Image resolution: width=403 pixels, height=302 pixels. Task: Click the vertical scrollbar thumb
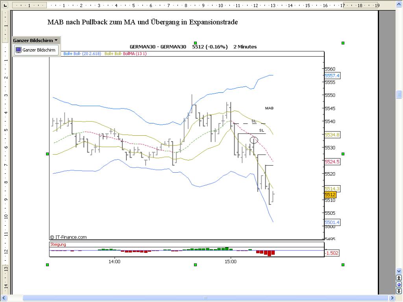point(399,94)
